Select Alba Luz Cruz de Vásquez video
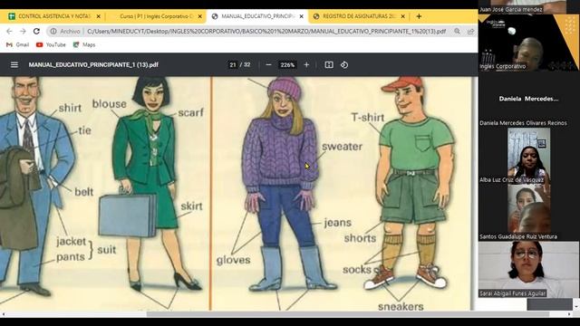Viewport: 580px width, 326px height. 528,155
